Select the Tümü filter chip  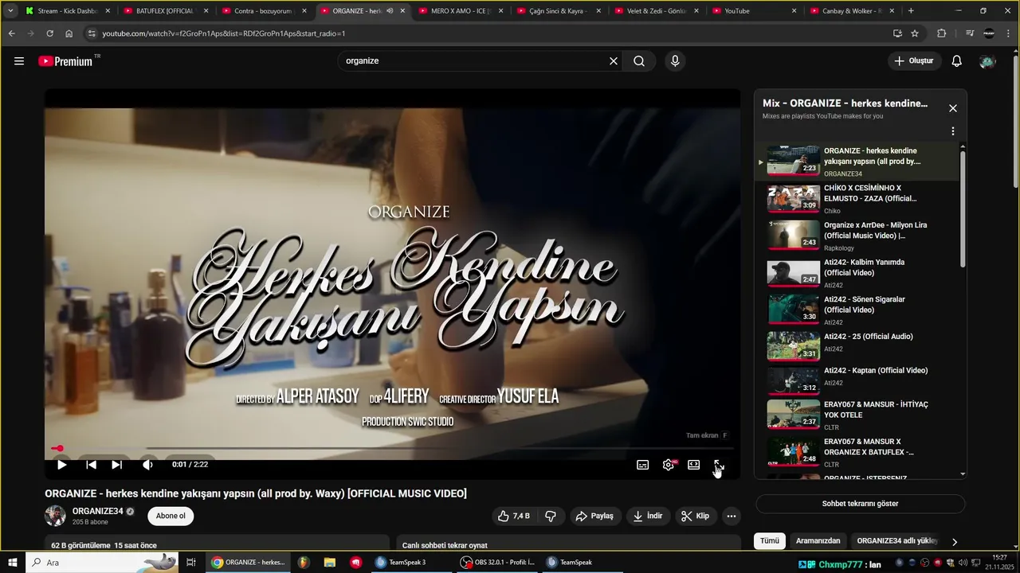click(770, 540)
